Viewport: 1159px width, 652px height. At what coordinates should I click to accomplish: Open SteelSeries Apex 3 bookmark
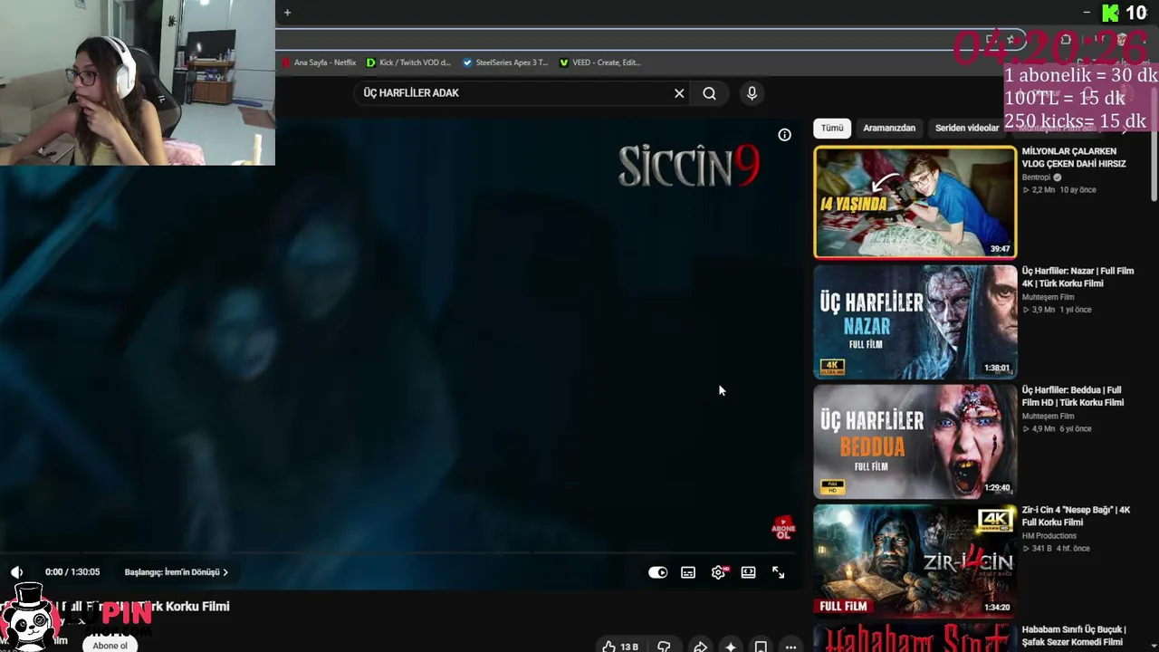[505, 62]
